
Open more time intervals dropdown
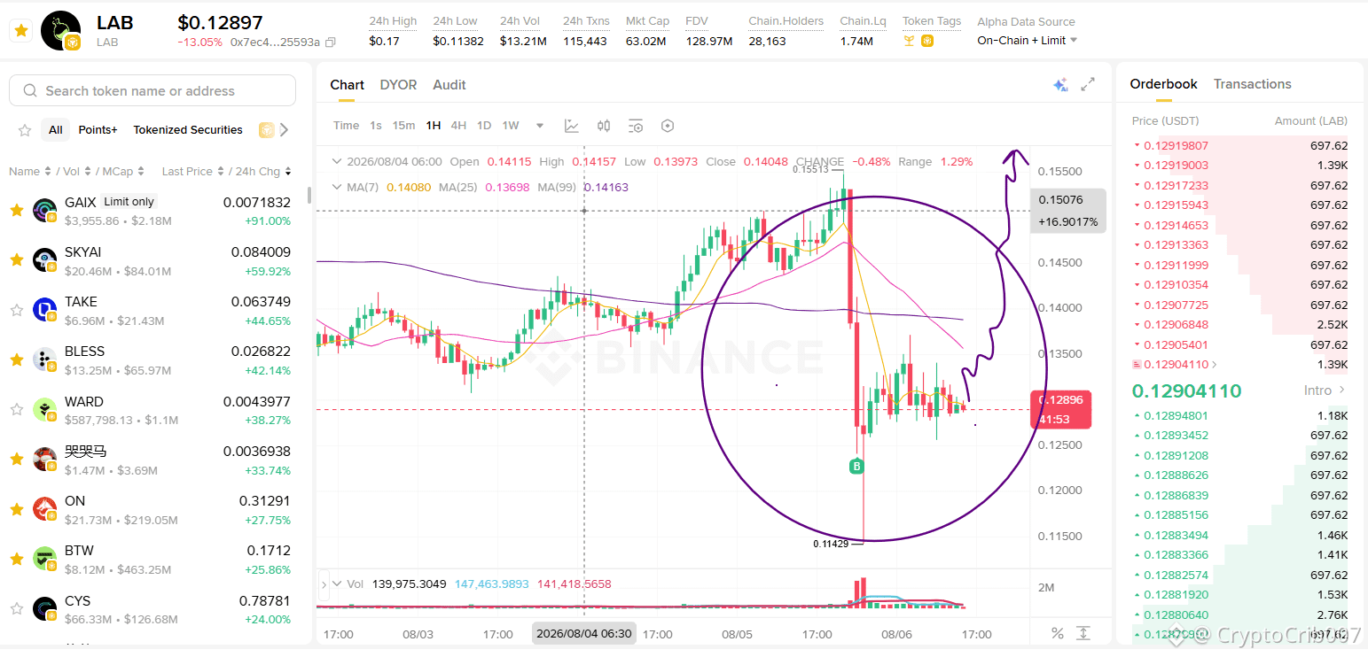pos(540,126)
